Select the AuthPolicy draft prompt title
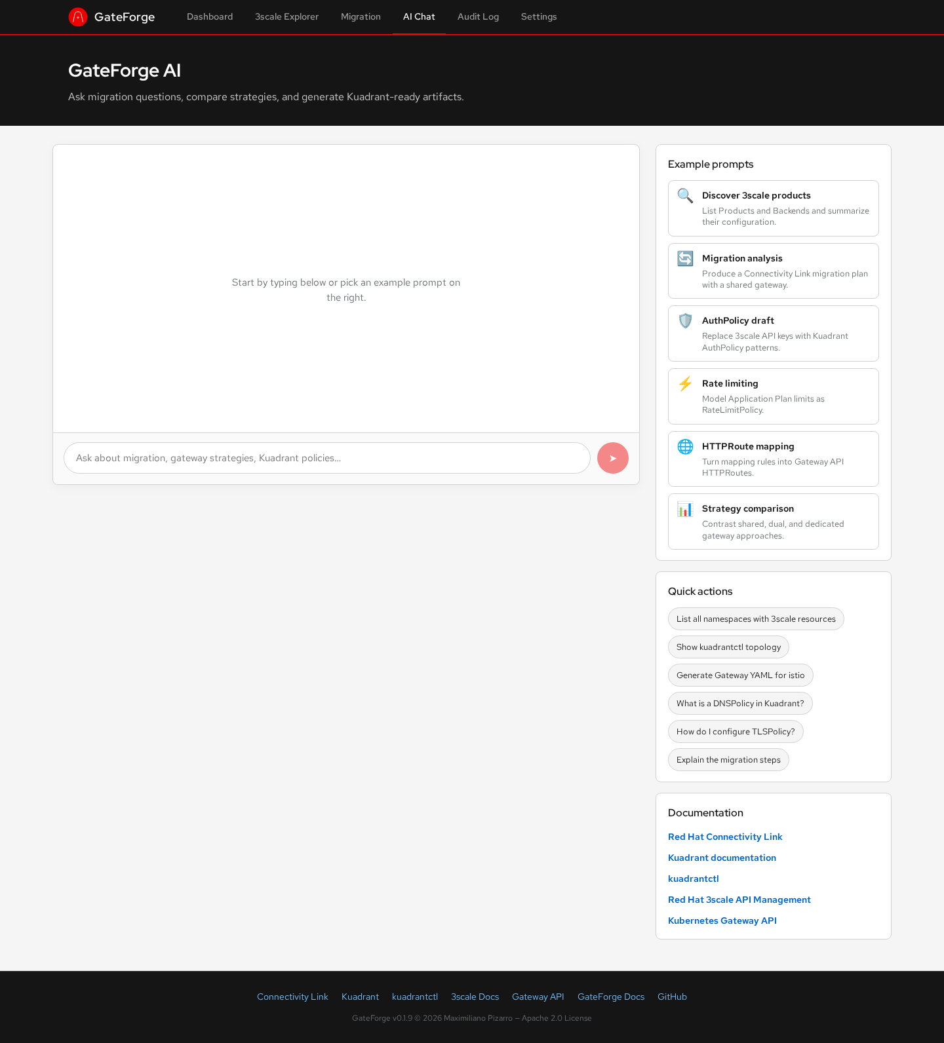 pos(738,320)
